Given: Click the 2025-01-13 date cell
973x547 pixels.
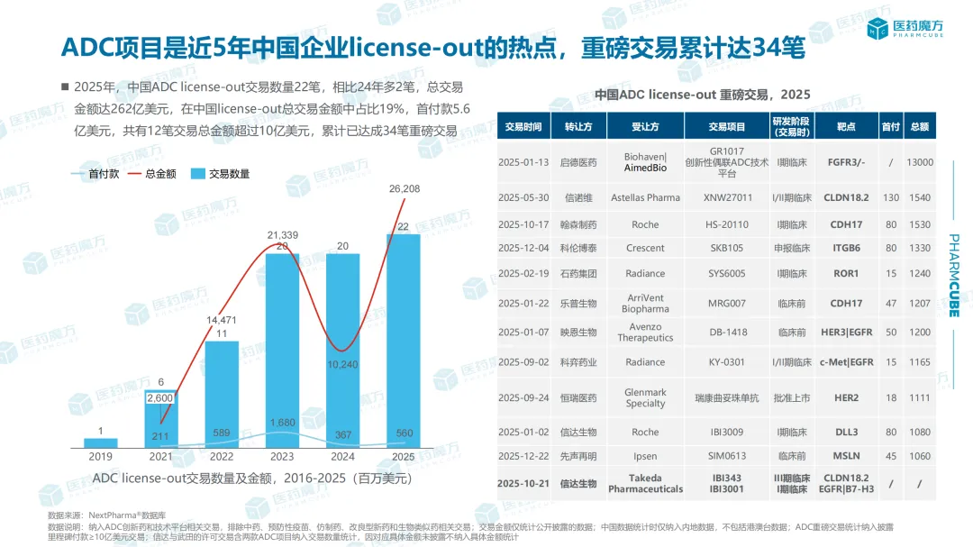Looking at the screenshot, I should pyautogui.click(x=523, y=162).
